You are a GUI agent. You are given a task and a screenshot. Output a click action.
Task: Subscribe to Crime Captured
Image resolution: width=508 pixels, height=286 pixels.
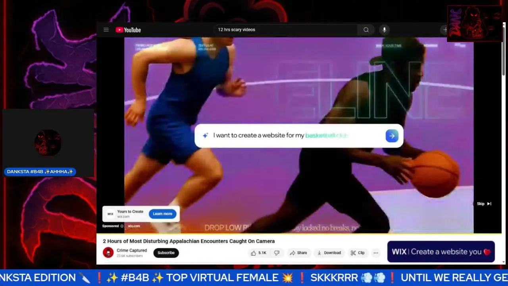coord(166,253)
